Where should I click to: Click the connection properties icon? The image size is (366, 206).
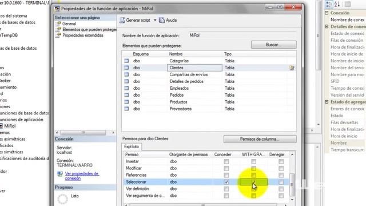[59, 174]
